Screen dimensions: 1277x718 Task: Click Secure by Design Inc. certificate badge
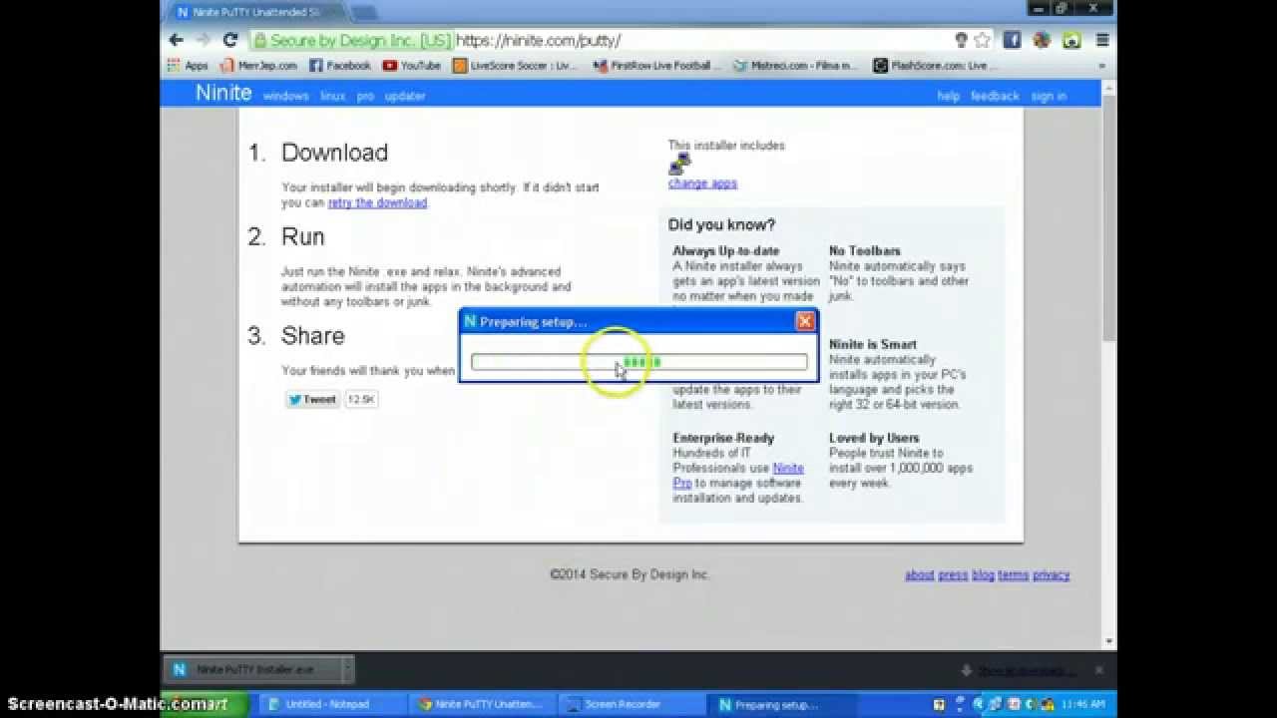tap(351, 41)
